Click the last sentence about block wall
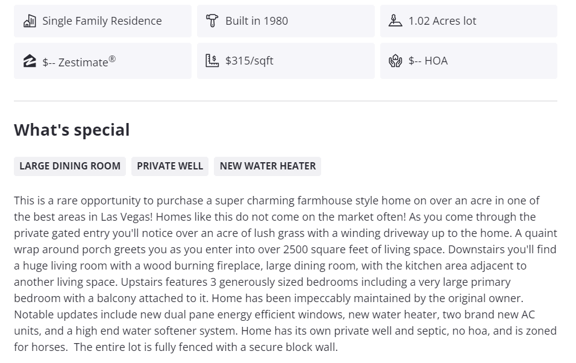Viewport: 576px width, 363px height. [206, 347]
